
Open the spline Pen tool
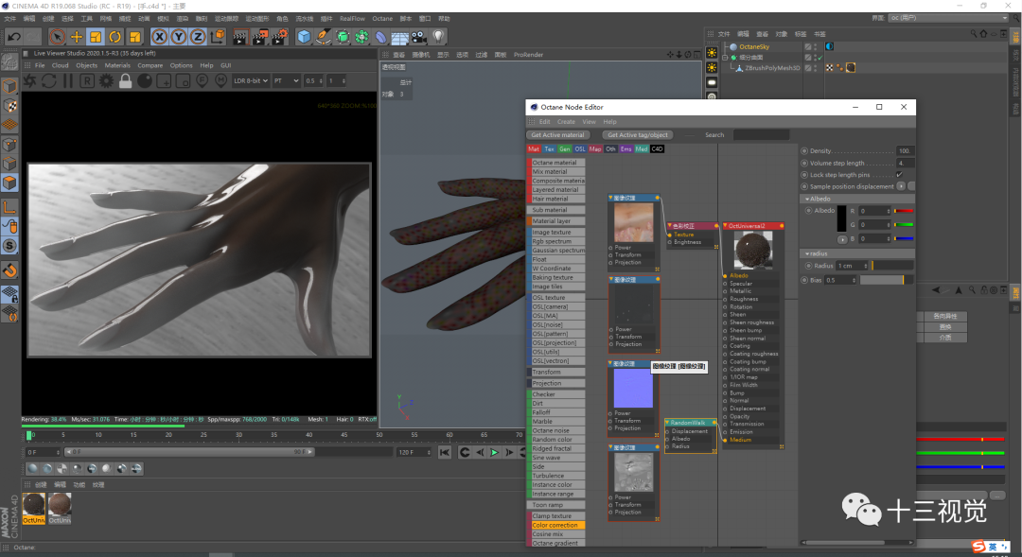point(324,37)
